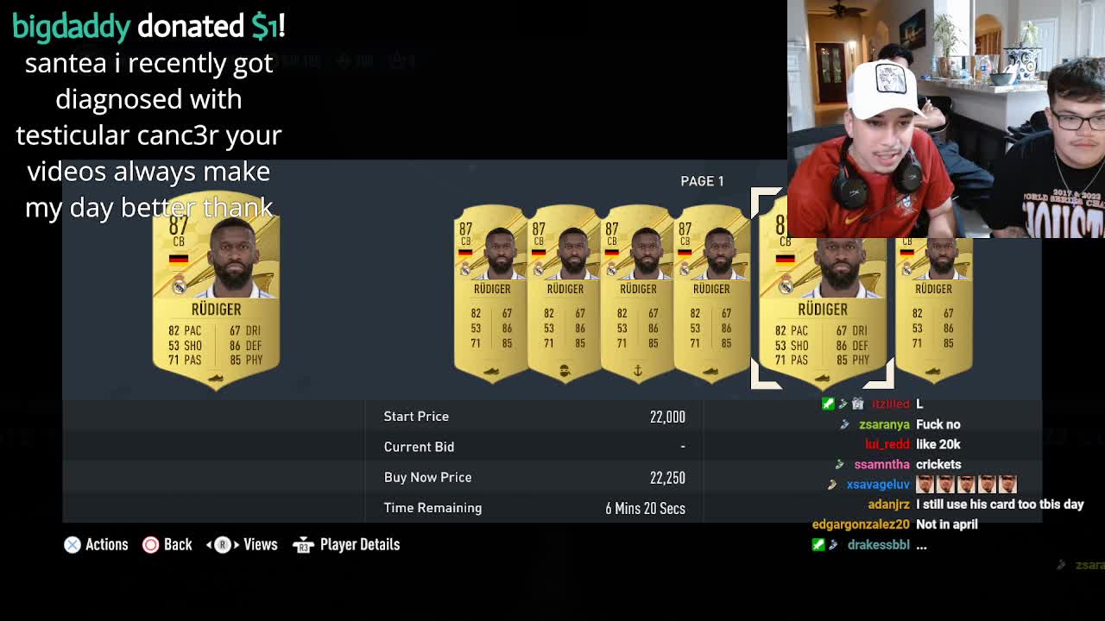This screenshot has height=621, width=1105.
Task: Select the first small Rüdiger card in list
Action: pyautogui.click(x=491, y=293)
